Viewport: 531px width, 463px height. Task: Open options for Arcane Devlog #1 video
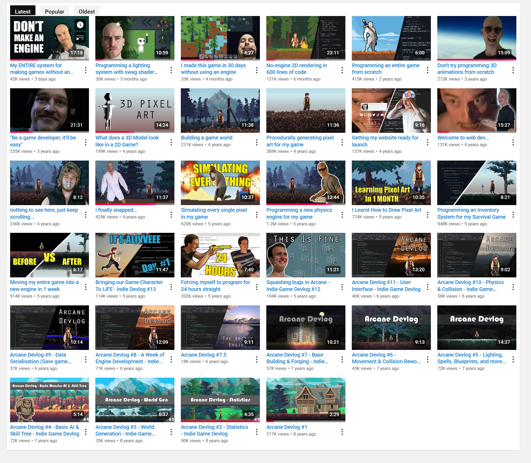(x=342, y=432)
